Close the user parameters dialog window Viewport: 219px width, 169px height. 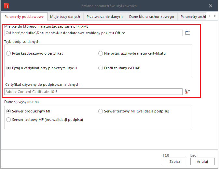tap(211, 6)
